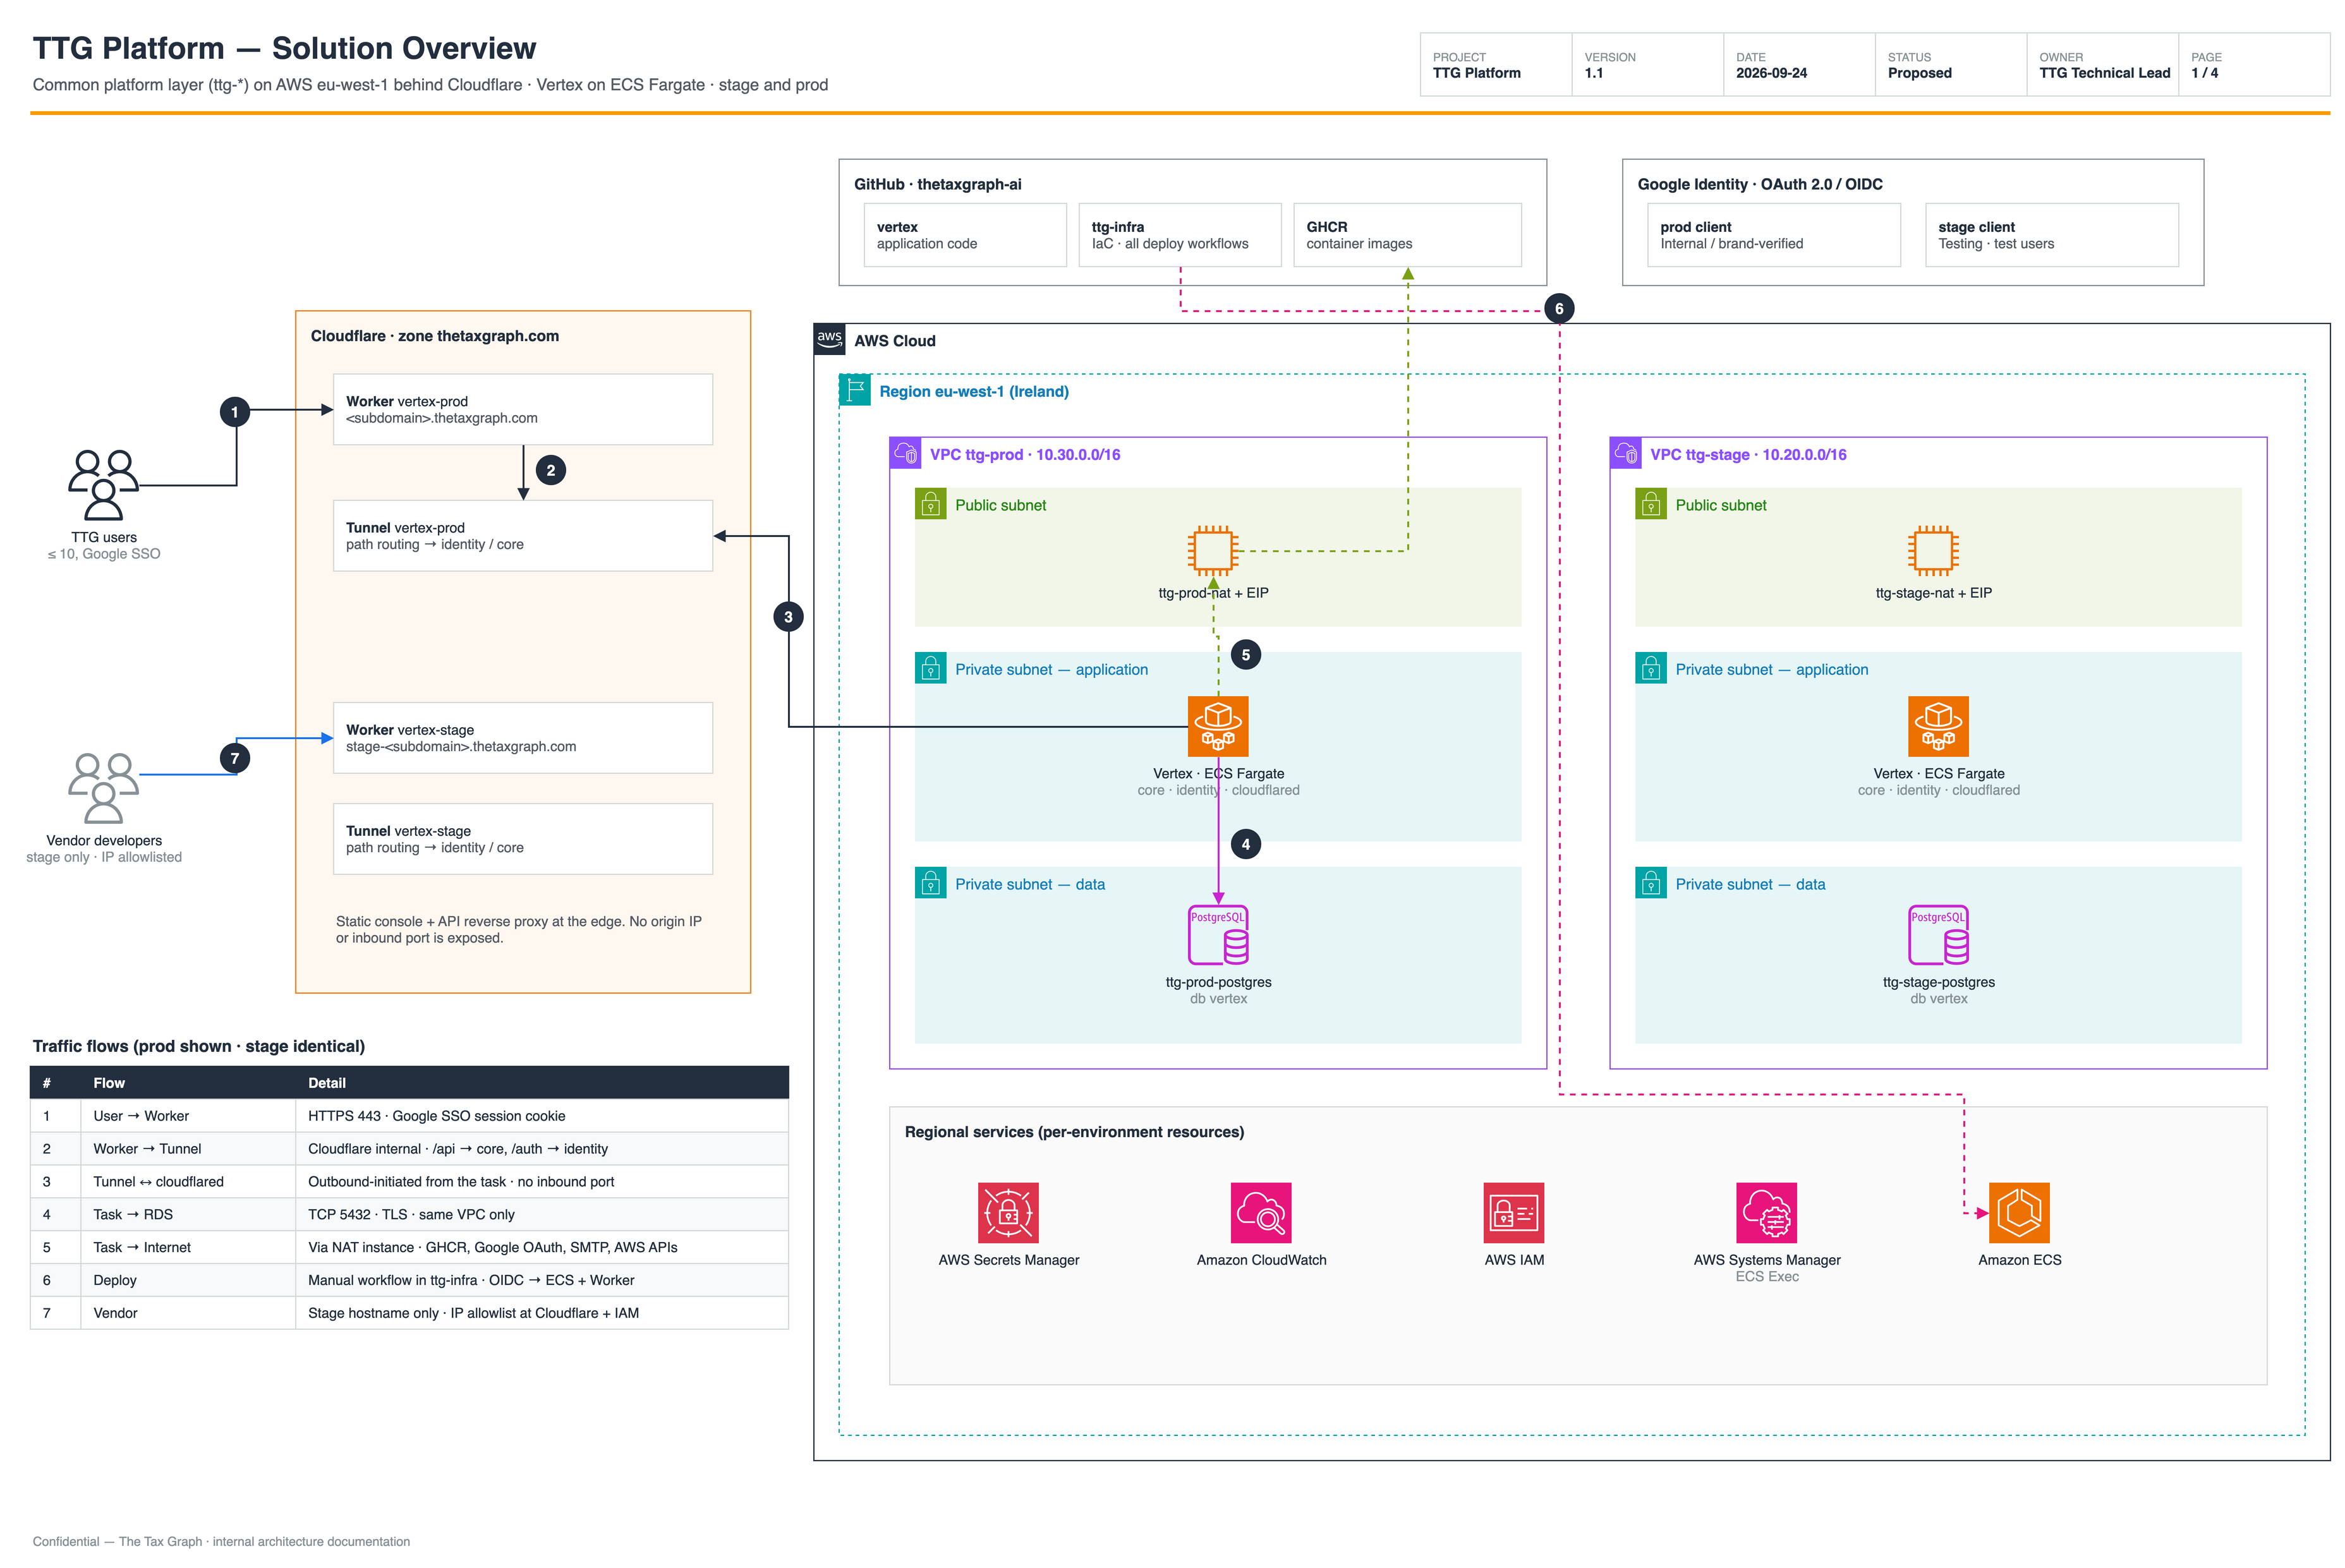Click the TTG users people icon
Screen dimensions: 2345x1568
coord(103,485)
